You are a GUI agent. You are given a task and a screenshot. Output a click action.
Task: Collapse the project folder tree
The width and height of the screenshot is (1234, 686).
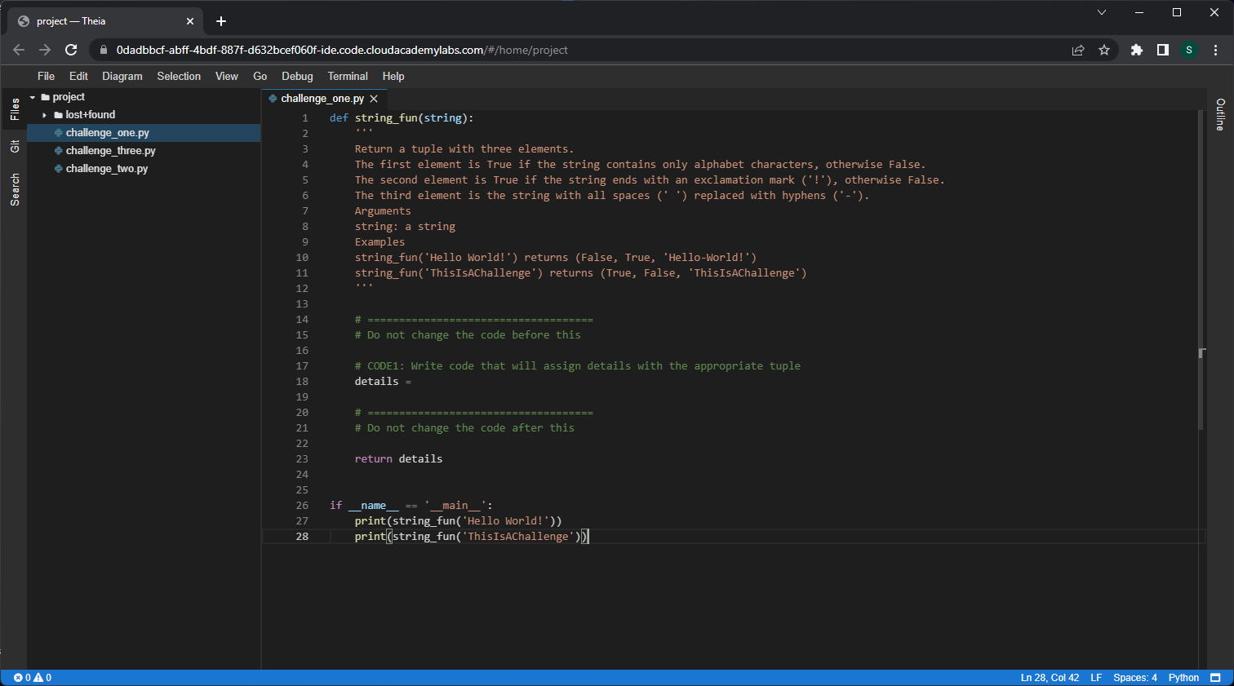click(33, 97)
